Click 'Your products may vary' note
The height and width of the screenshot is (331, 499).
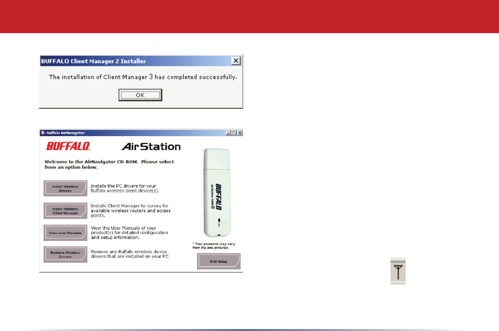point(213,245)
